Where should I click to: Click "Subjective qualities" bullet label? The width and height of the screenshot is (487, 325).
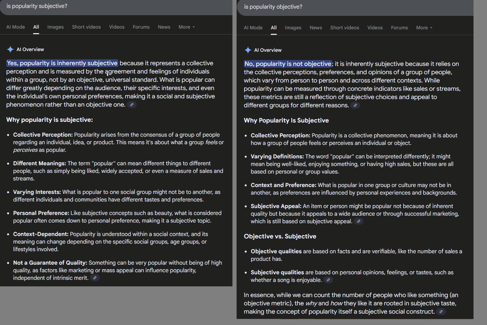pos(277,272)
